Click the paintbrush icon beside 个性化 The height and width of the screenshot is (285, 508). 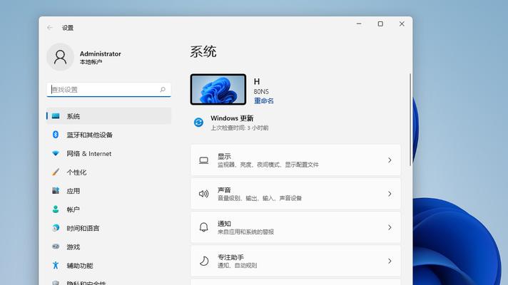[x=56, y=172]
